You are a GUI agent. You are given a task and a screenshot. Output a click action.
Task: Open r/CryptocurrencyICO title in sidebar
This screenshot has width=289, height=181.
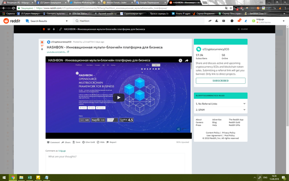point(216,49)
